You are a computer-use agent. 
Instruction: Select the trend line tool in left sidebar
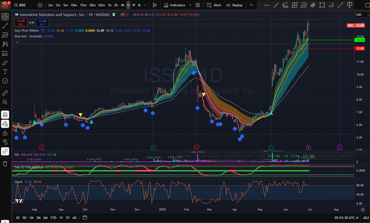pos(5,26)
